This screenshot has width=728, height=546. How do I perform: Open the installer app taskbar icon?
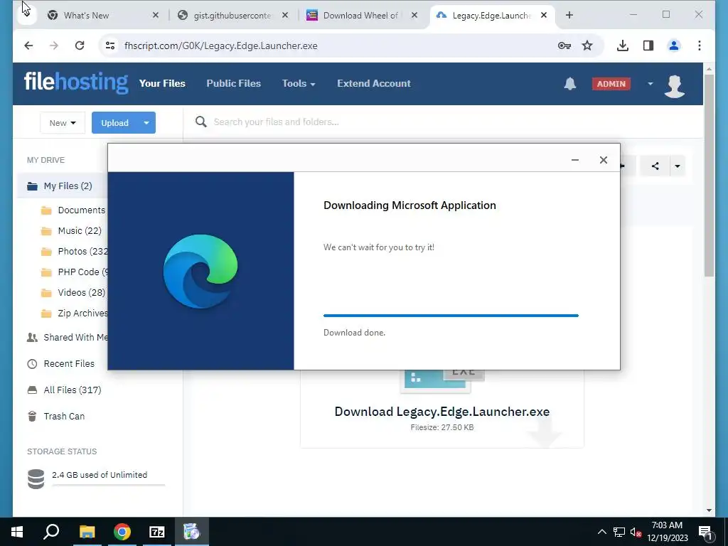coord(191,532)
